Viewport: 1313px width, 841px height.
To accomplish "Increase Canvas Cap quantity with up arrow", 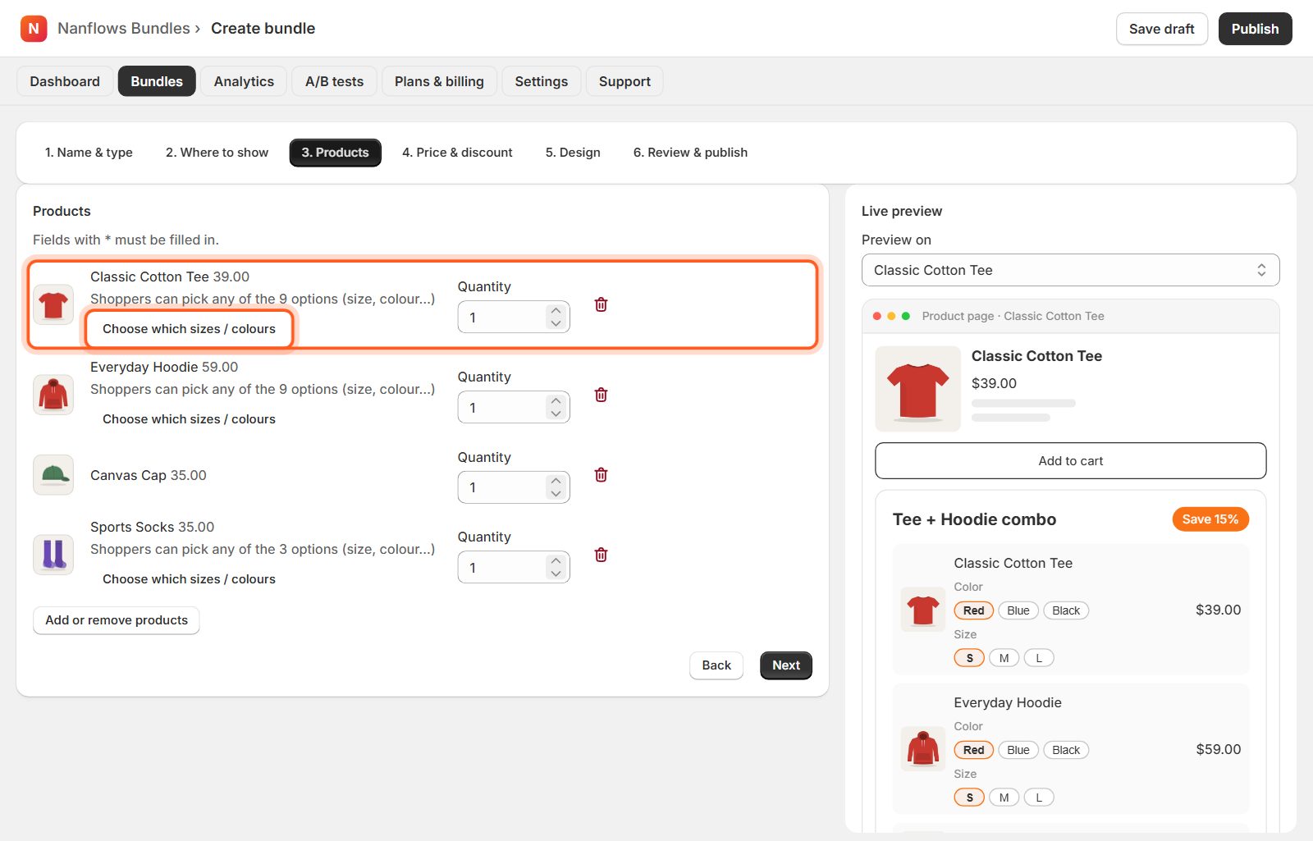I will pyautogui.click(x=556, y=481).
